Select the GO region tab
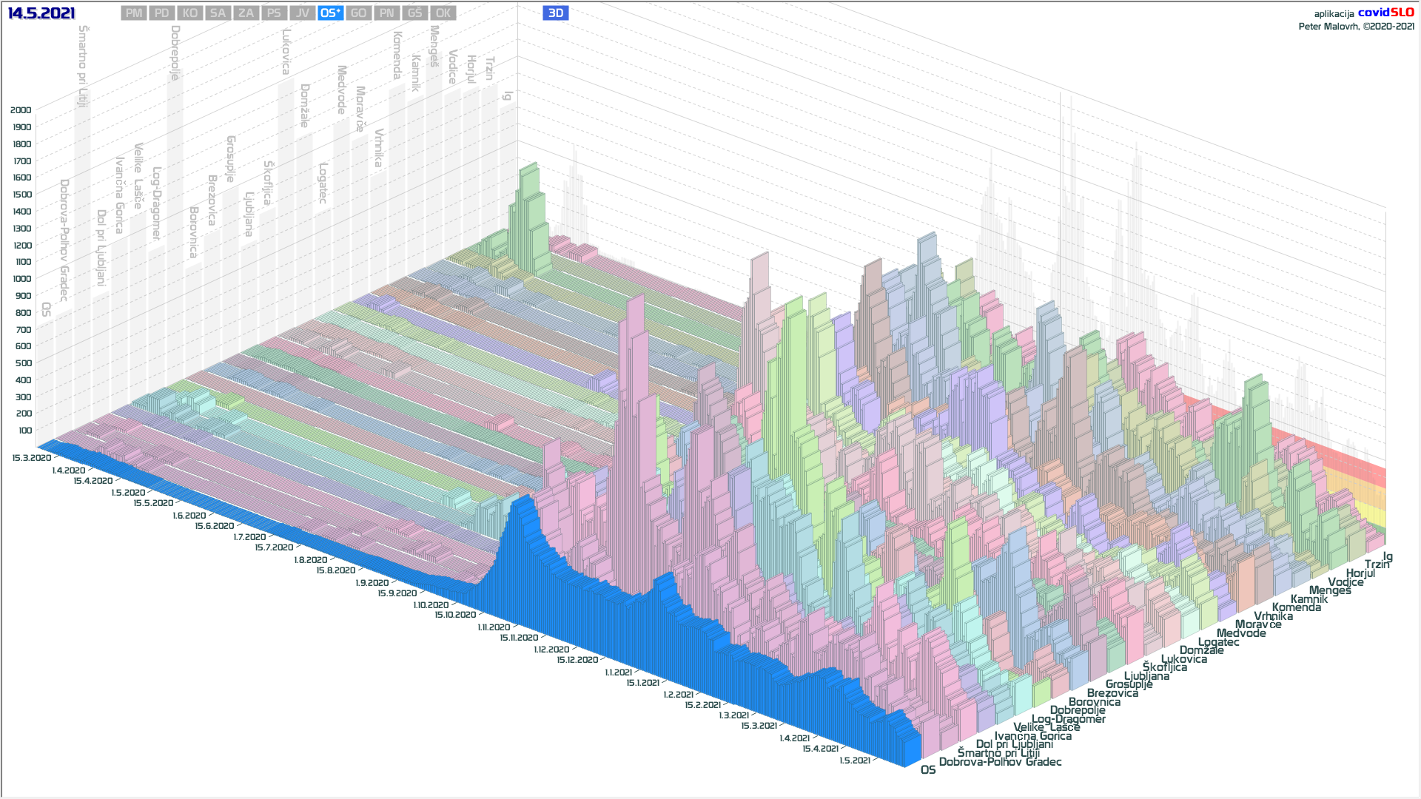This screenshot has height=799, width=1421. pyautogui.click(x=358, y=13)
